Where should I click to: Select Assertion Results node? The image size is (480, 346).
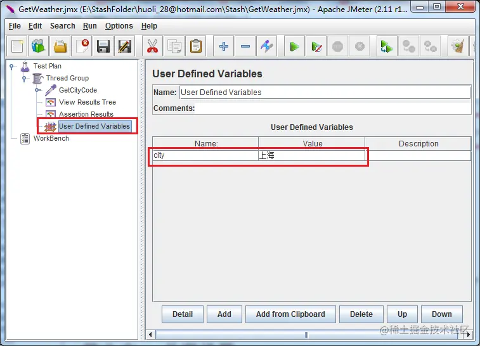coord(86,114)
